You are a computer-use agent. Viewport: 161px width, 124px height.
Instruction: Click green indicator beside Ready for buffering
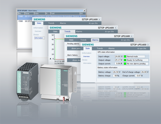tap(125, 60)
